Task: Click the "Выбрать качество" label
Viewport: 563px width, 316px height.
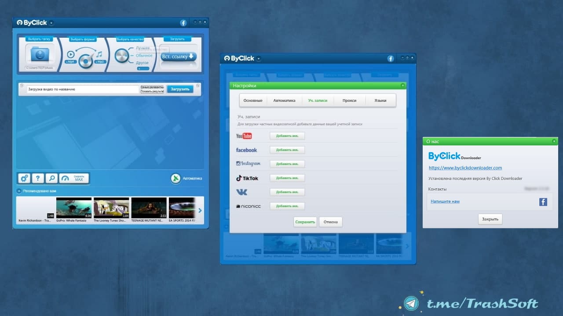Action: (130, 39)
